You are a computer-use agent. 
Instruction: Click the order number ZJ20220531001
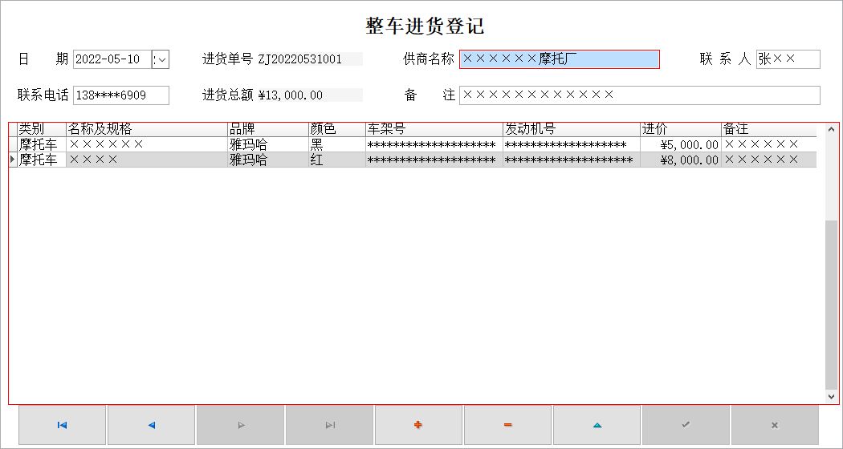pos(300,59)
